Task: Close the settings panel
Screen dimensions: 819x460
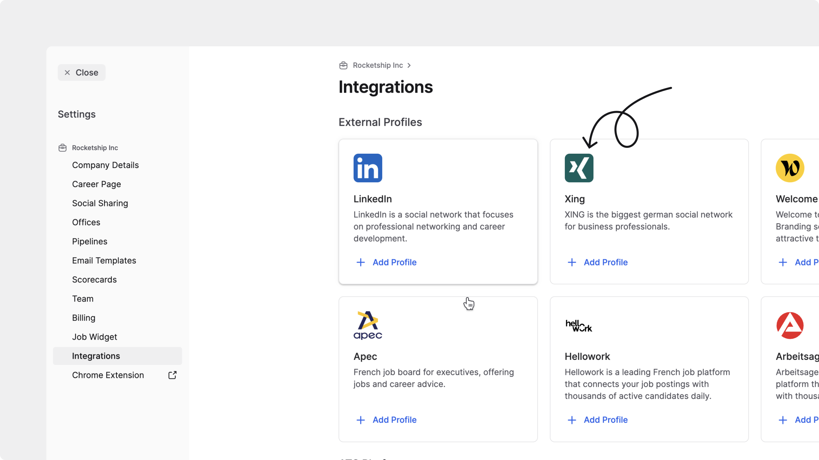Action: coord(82,73)
